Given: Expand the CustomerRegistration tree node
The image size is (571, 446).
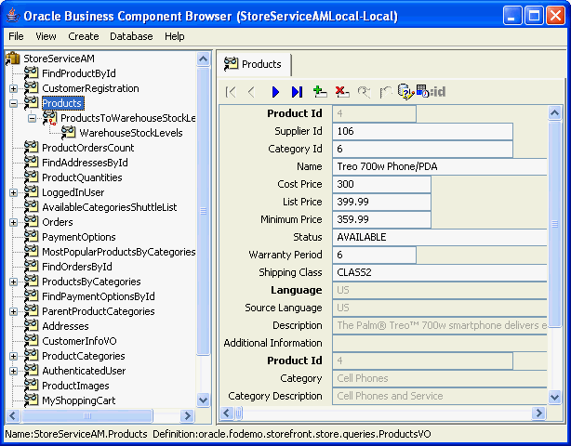Looking at the screenshot, I should coord(13,88).
